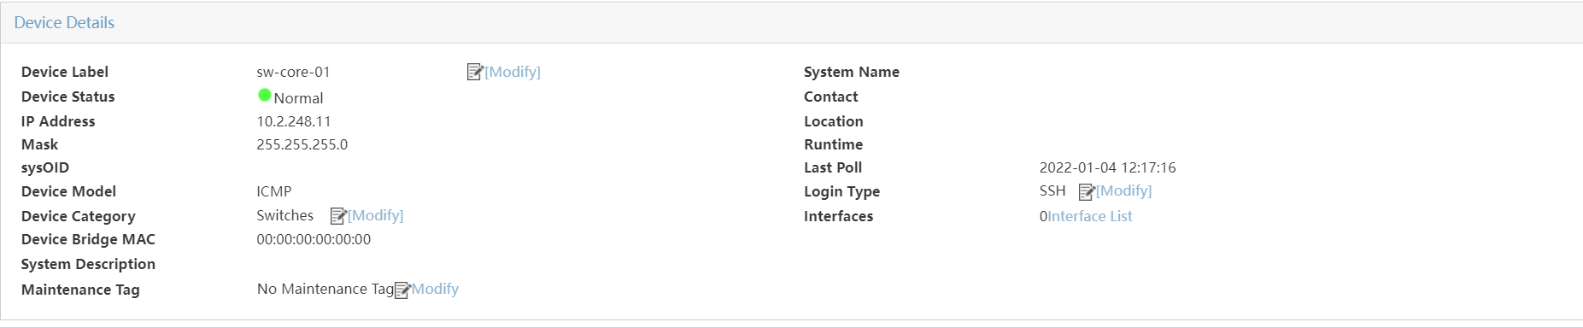The width and height of the screenshot is (1583, 328).
Task: Click the edit icon next to Switches category
Action: 338,215
